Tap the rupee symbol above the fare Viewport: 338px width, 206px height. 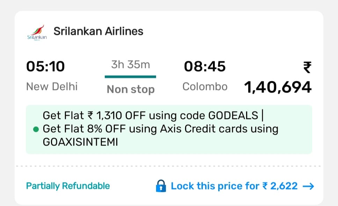point(307,67)
